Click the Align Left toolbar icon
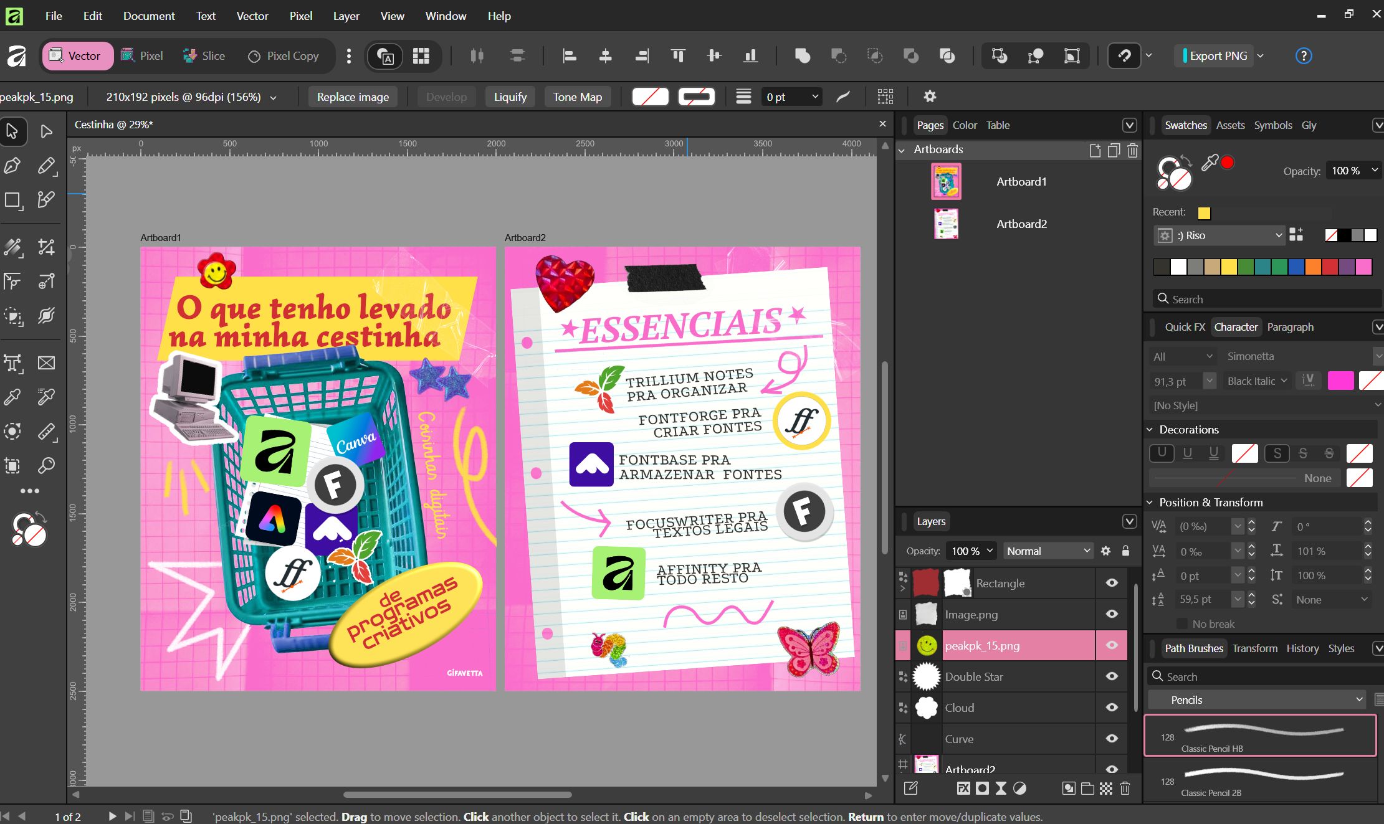Screen dimensions: 1384x824 [569, 56]
